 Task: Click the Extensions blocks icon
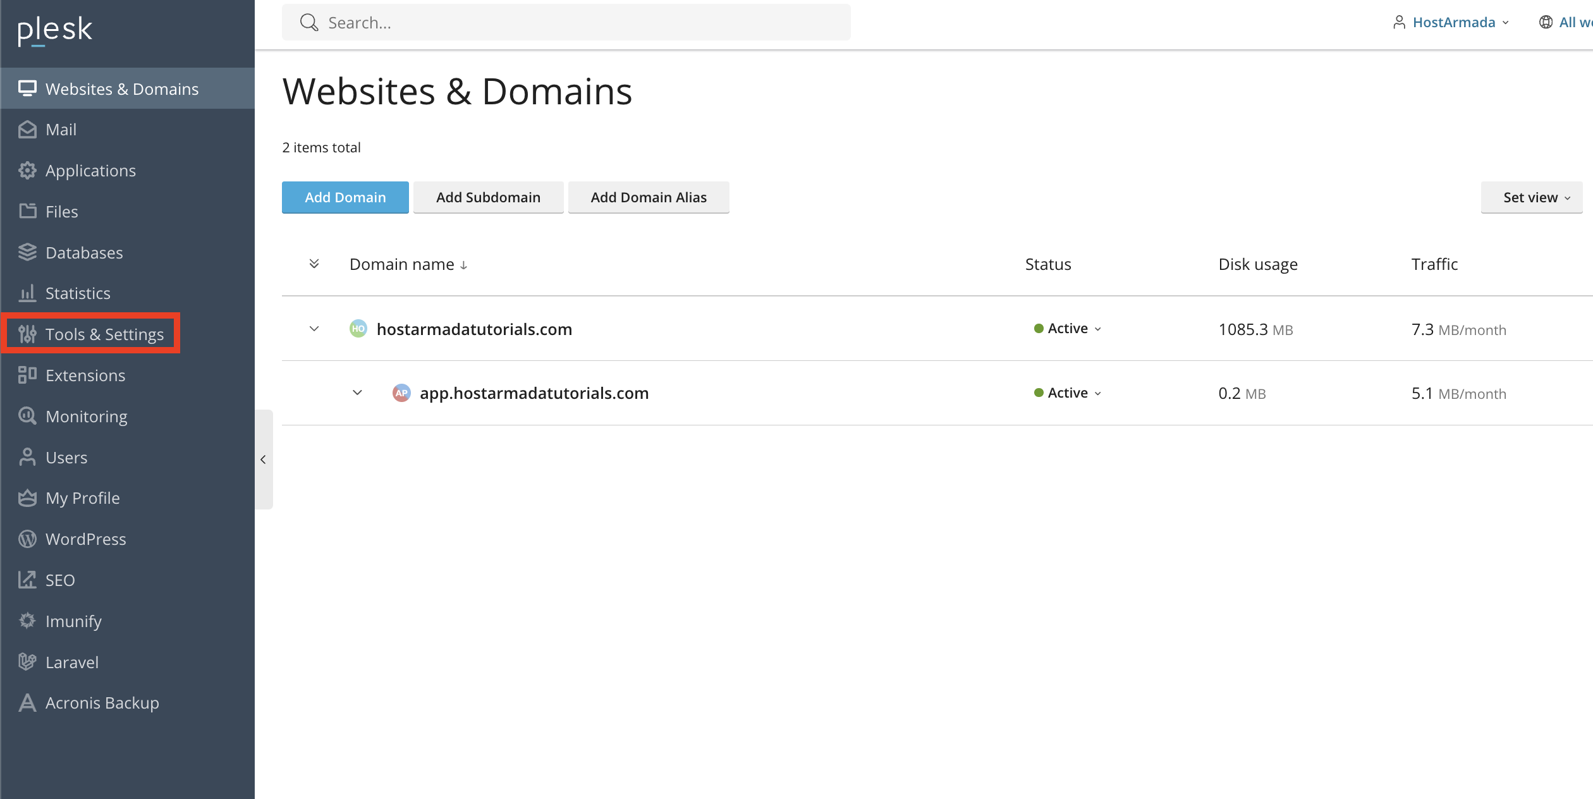pyautogui.click(x=27, y=375)
